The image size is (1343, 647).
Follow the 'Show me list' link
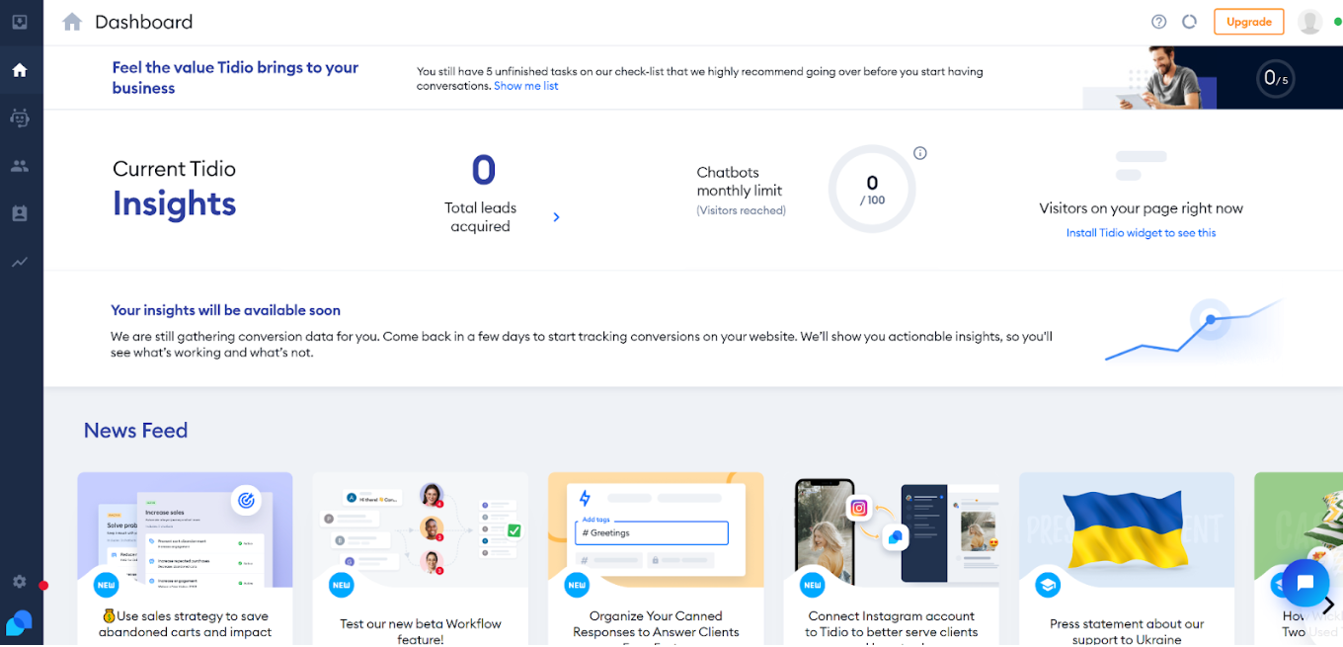pos(525,86)
